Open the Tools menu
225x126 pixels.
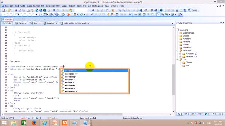[x=79, y=6]
